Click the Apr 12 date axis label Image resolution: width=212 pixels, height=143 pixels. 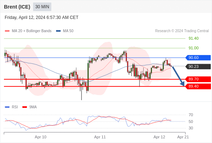click(x=159, y=137)
